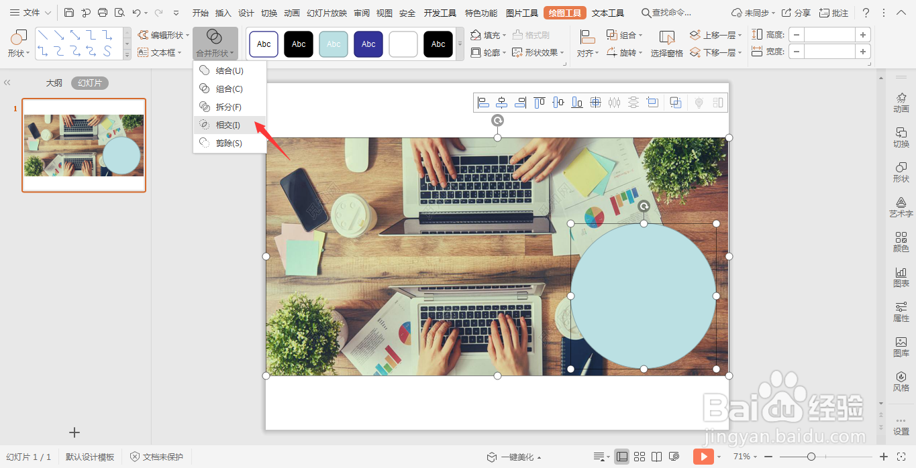
Task: Switch to 大纲 outline view tab
Action: pyautogui.click(x=54, y=83)
